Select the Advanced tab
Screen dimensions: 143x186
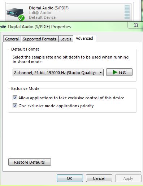click(84, 38)
